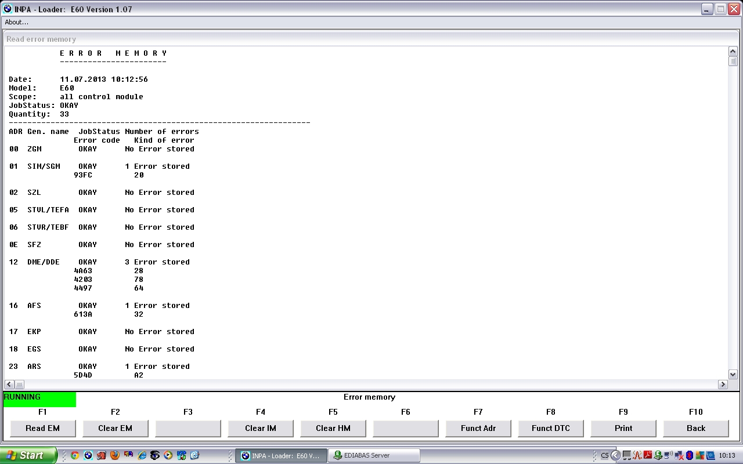
Task: Open Firefox from the quick launch bar
Action: 115,455
